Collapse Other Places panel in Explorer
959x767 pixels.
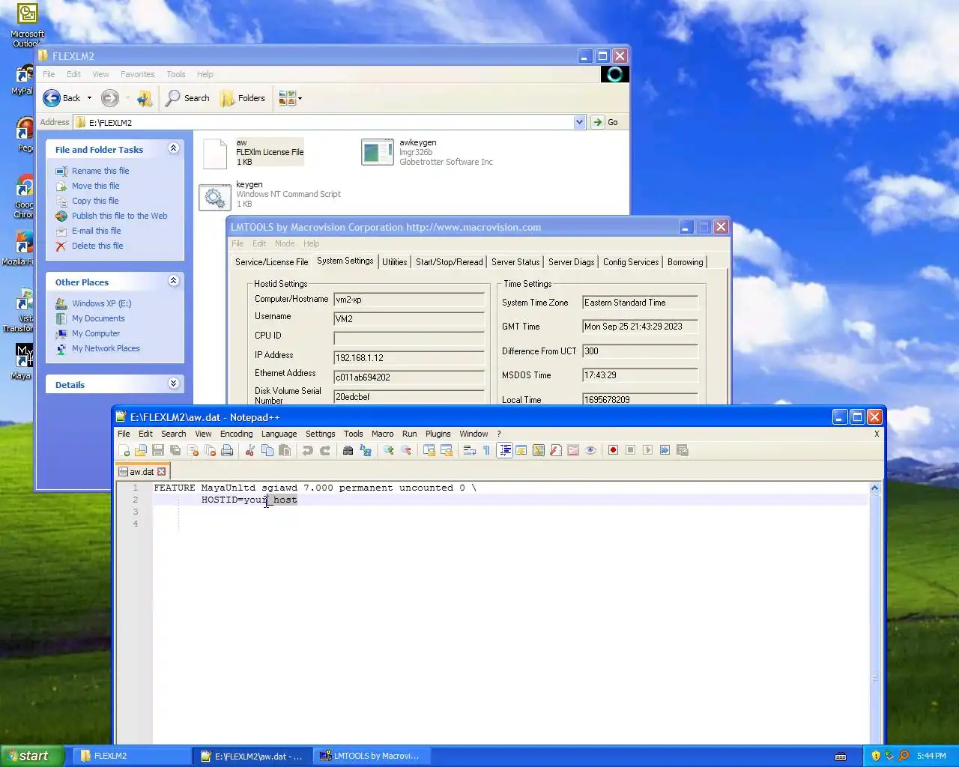click(x=173, y=281)
